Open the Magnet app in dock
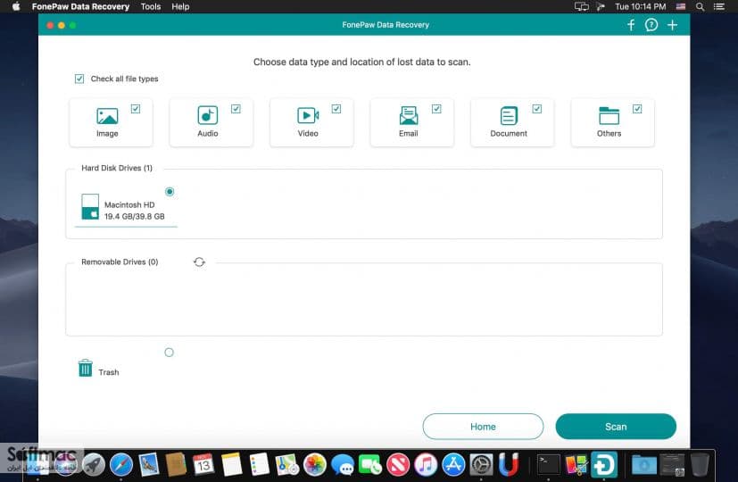 tap(509, 464)
